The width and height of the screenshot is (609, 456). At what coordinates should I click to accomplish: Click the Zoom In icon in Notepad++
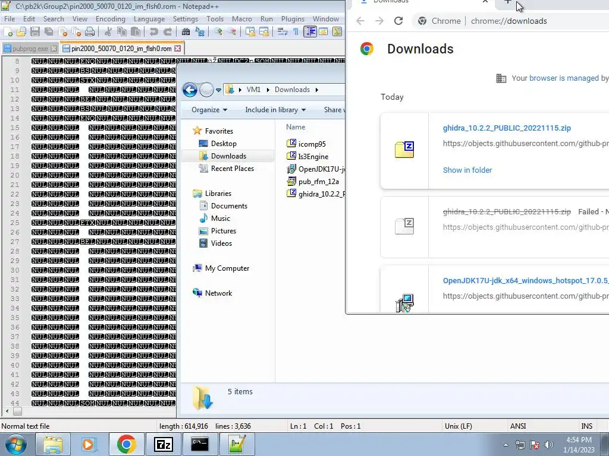(x=218, y=32)
